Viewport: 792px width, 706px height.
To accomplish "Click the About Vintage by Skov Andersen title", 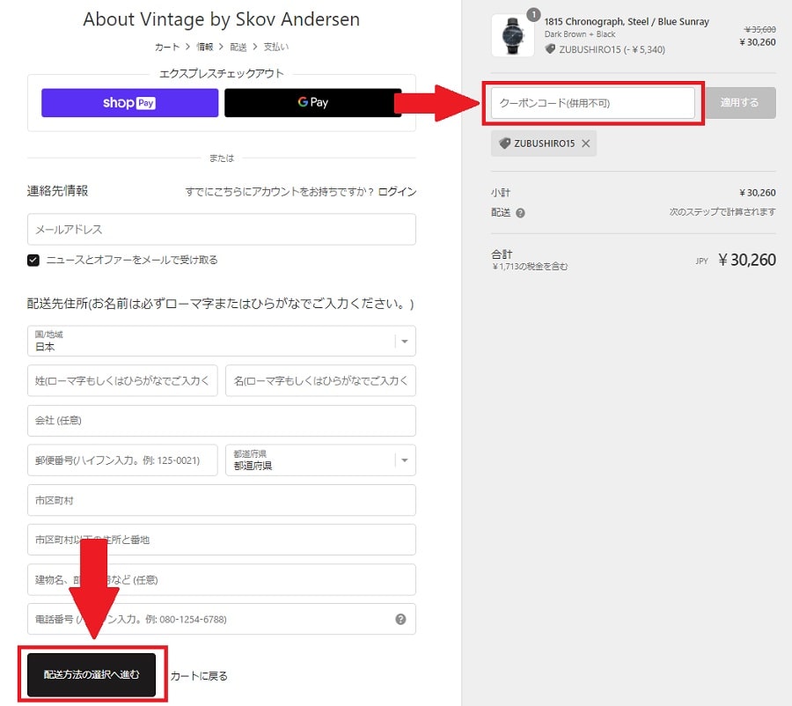I will pyautogui.click(x=221, y=19).
